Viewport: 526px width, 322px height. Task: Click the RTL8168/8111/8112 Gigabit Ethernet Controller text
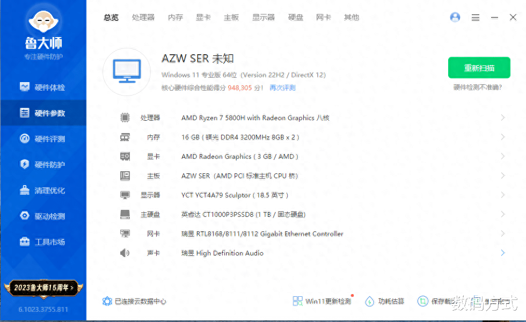[x=262, y=234]
